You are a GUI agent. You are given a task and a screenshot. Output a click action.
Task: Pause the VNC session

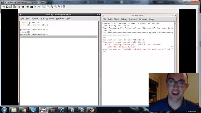pos(19,7)
